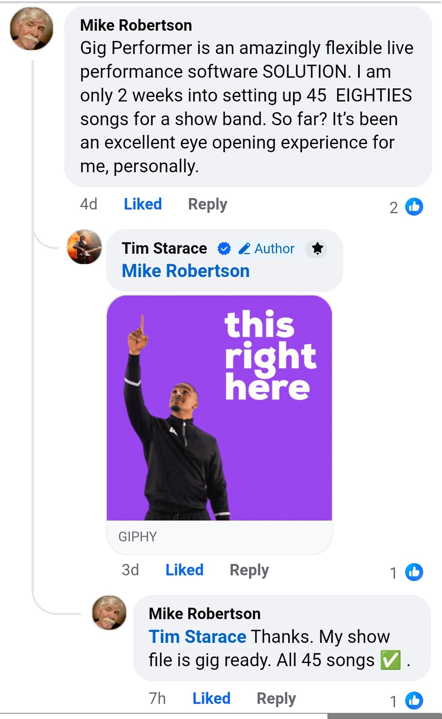Open Mike Robertson's avatar on the 7h reply
The width and height of the screenshot is (442, 719).
click(109, 613)
